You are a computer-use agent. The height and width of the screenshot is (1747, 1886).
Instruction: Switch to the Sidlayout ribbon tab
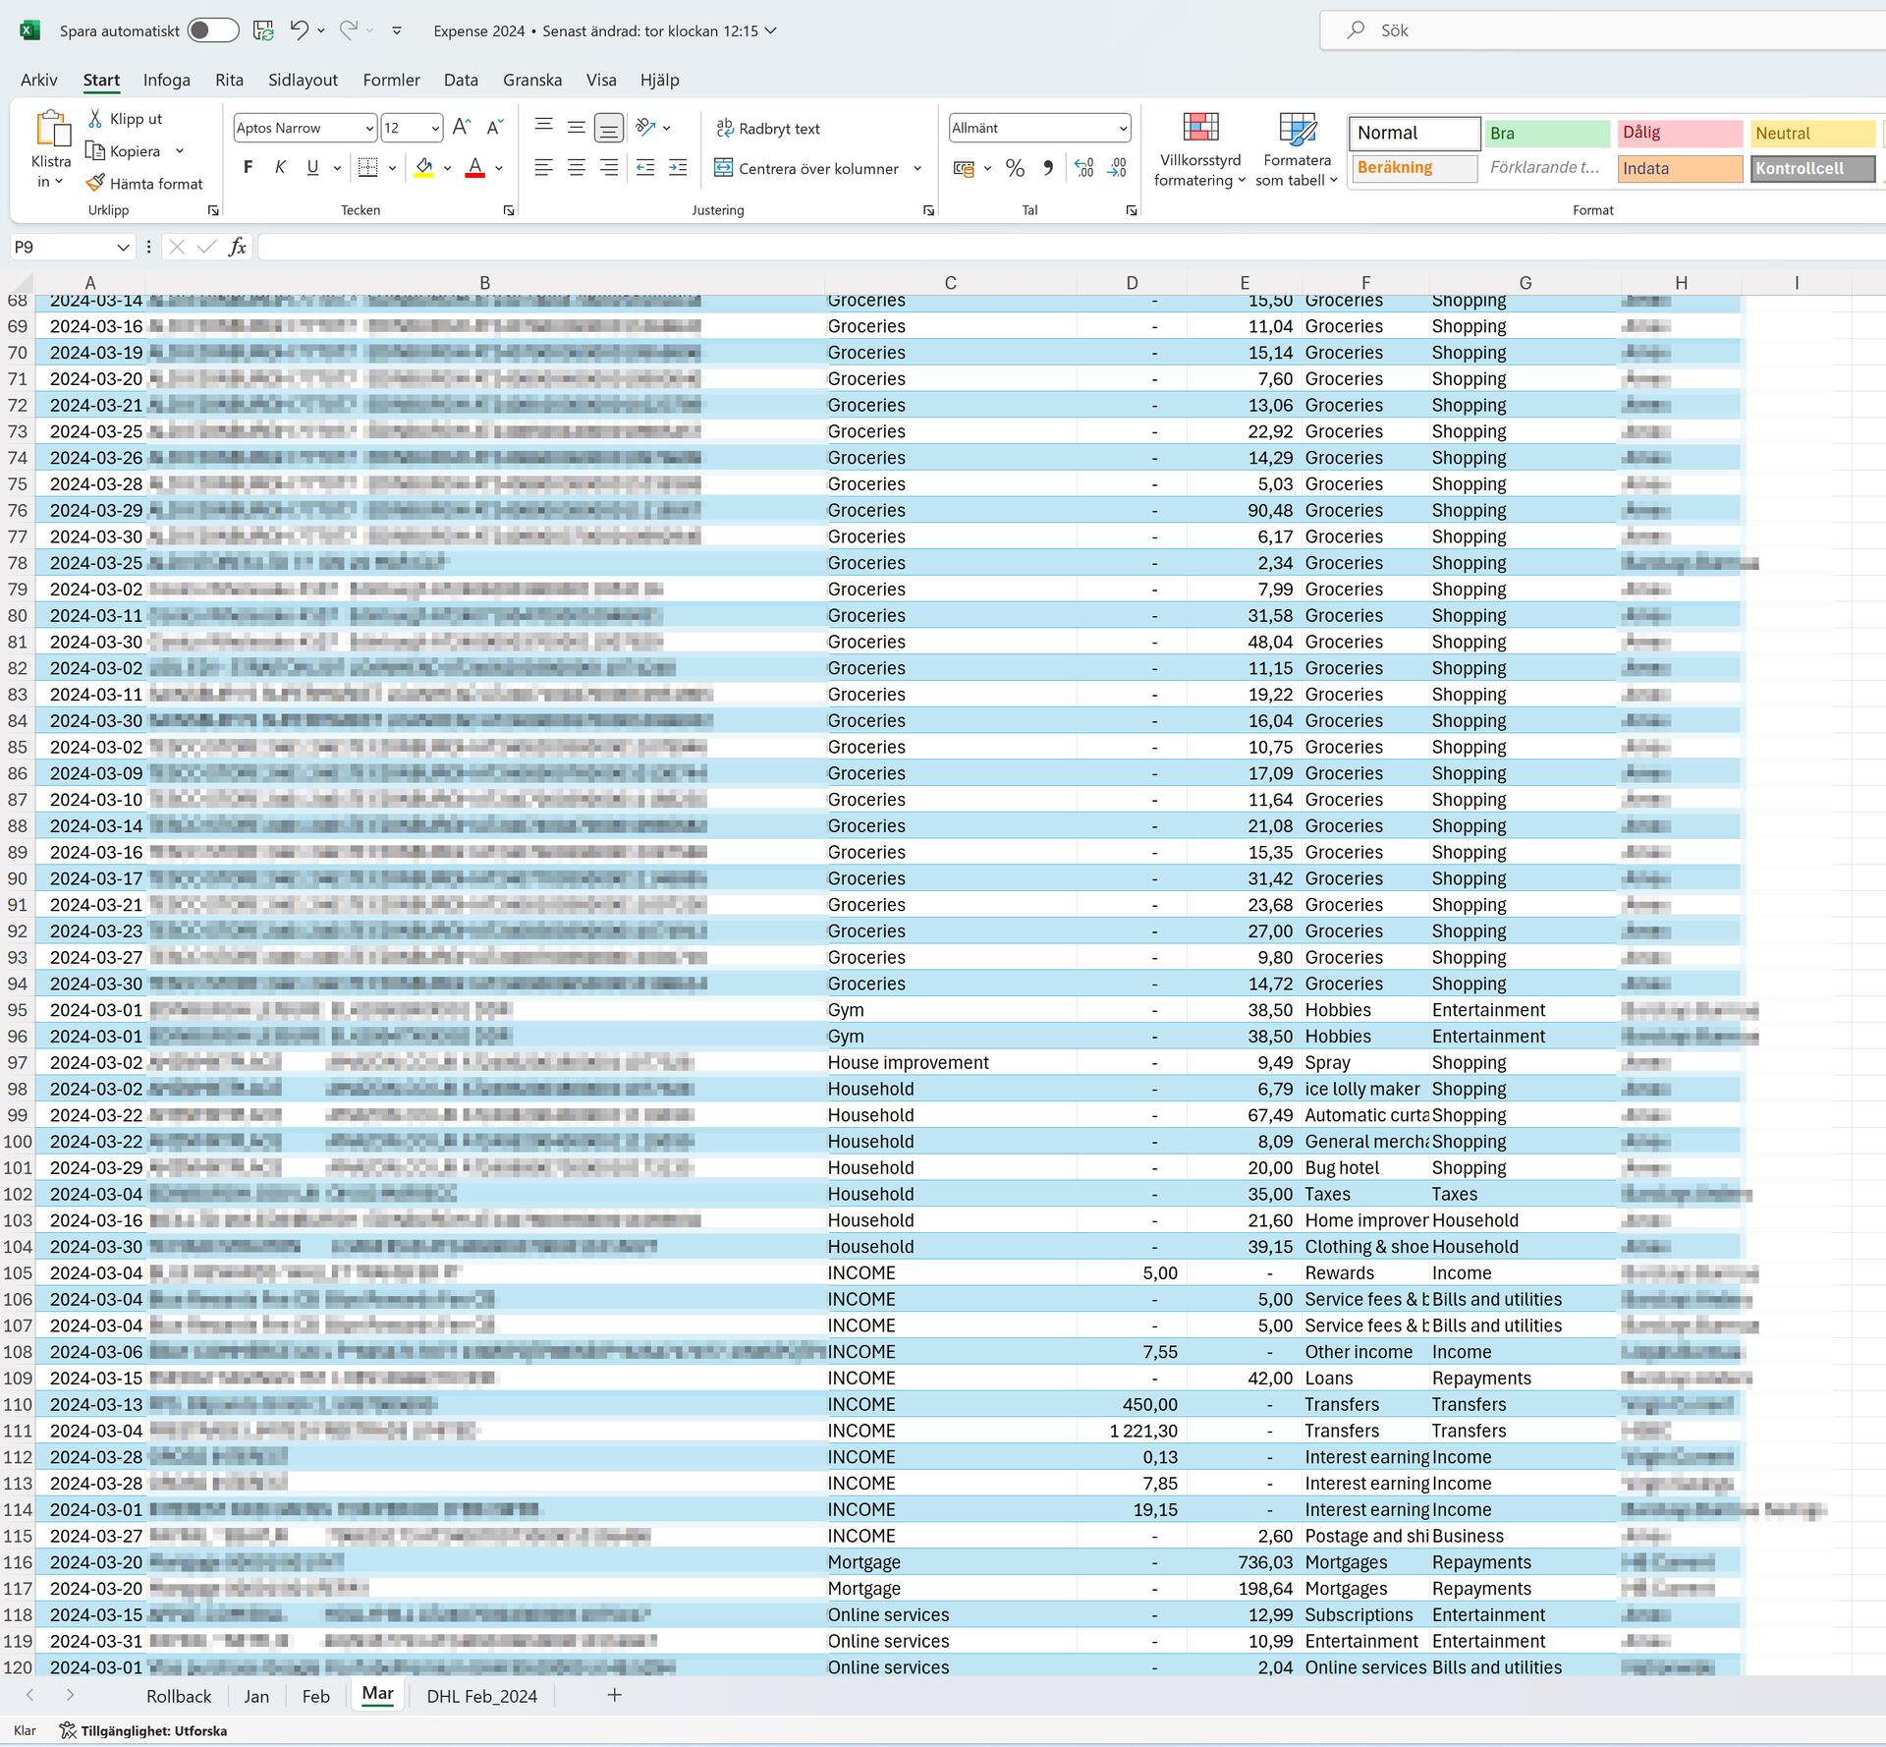point(303,80)
